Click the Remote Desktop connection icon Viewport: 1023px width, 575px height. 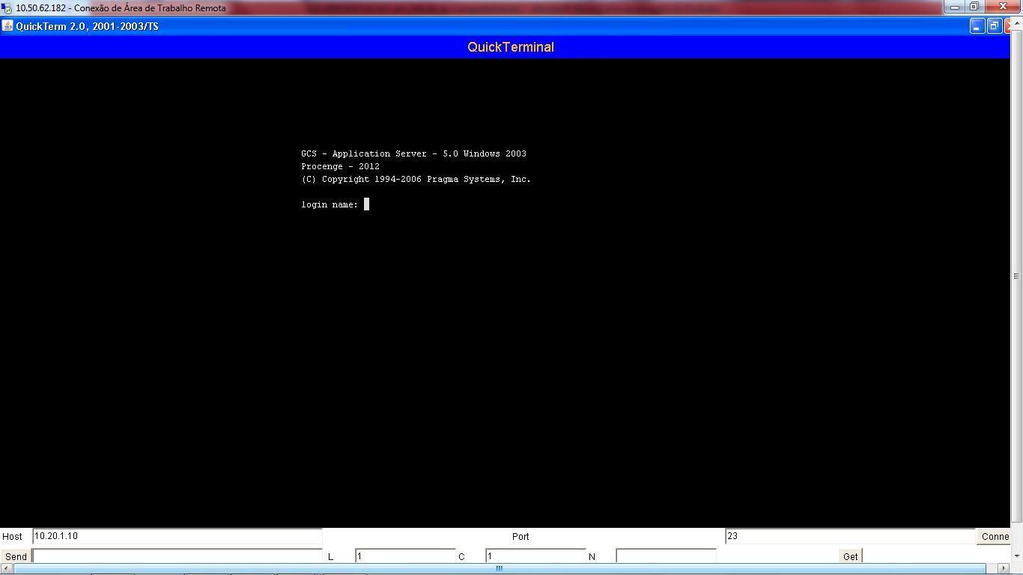point(7,8)
